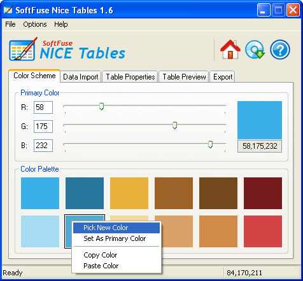This screenshot has height=281, width=303.
Task: Close the Nice Tables window
Action: pos(293,10)
